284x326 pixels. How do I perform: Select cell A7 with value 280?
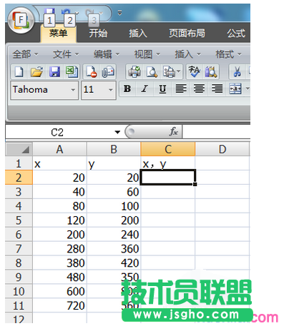tap(59, 249)
